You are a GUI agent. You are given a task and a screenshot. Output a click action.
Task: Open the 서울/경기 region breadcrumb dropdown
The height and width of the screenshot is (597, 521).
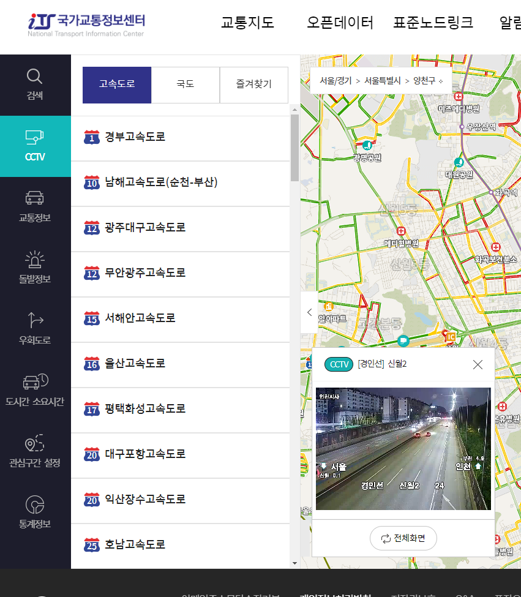335,81
